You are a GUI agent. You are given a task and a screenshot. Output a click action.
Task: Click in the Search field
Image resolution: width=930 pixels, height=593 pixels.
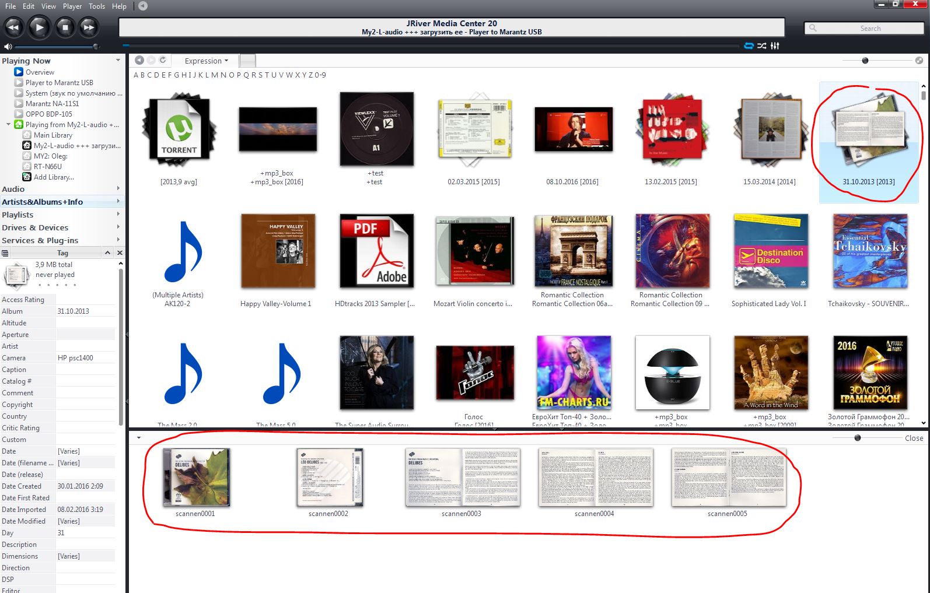pos(864,28)
